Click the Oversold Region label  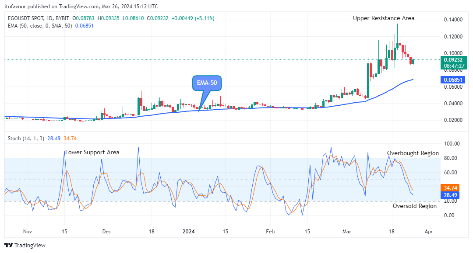pyautogui.click(x=415, y=206)
